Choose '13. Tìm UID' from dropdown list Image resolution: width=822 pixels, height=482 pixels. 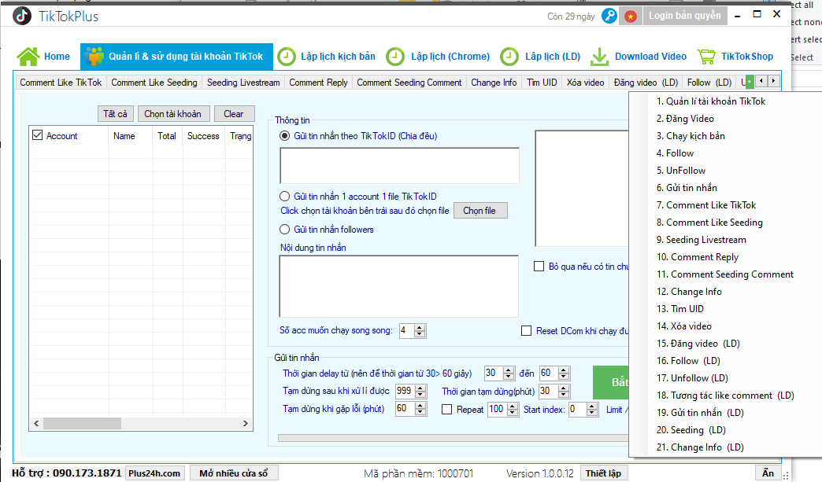(x=680, y=309)
